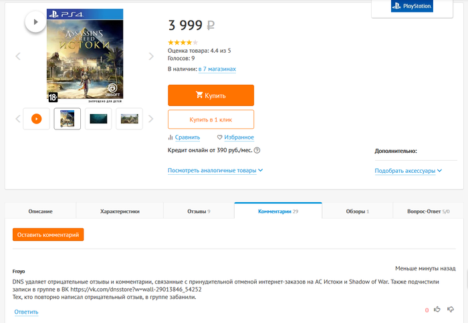Expand Посмотреть аналогичные товары
This screenshot has width=468, height=323.
pyautogui.click(x=215, y=170)
